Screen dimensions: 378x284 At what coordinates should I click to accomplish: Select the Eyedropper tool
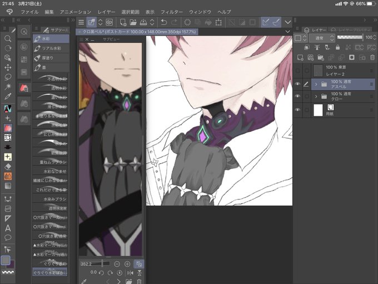pyautogui.click(x=8, y=96)
